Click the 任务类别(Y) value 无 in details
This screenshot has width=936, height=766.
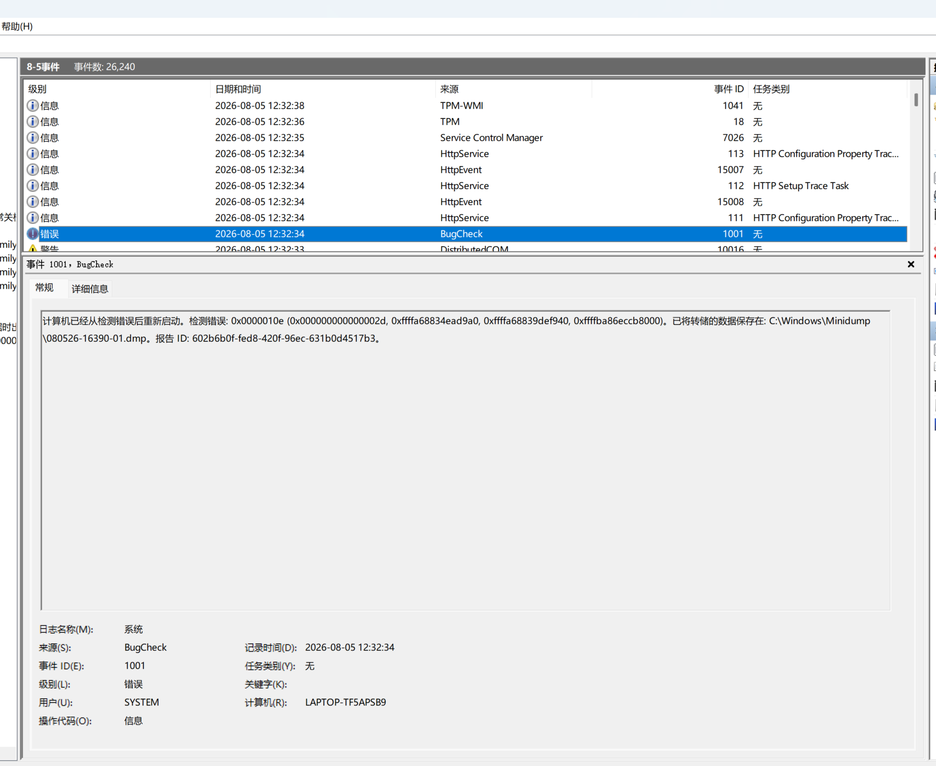[310, 666]
